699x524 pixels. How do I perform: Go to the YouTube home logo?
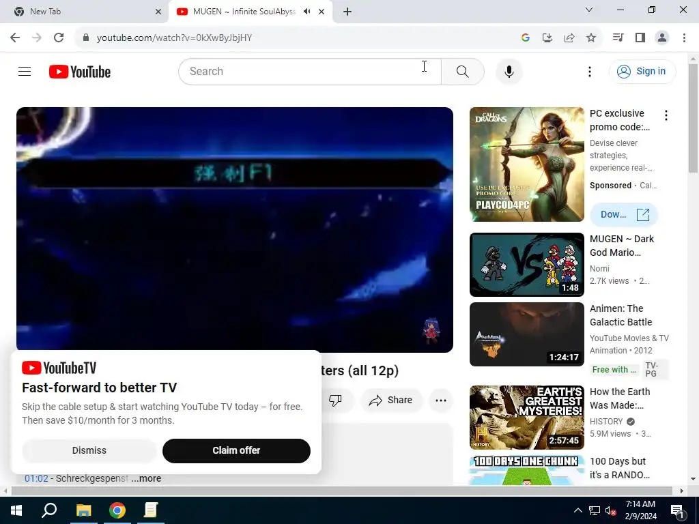[x=80, y=72]
